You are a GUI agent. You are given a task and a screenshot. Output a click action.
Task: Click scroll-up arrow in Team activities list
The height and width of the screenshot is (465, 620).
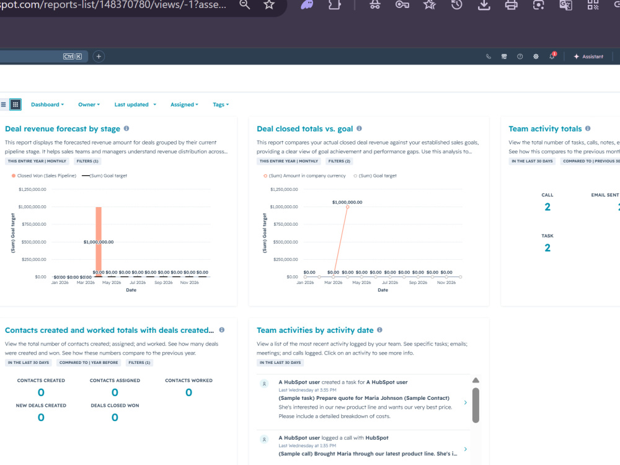(476, 381)
